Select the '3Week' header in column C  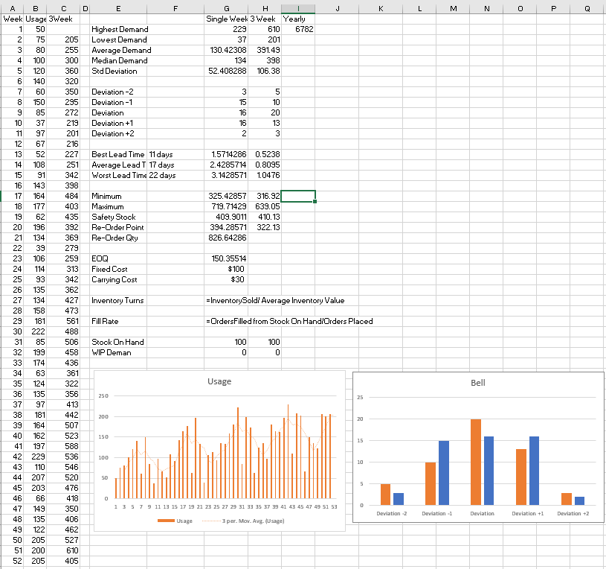coord(63,19)
